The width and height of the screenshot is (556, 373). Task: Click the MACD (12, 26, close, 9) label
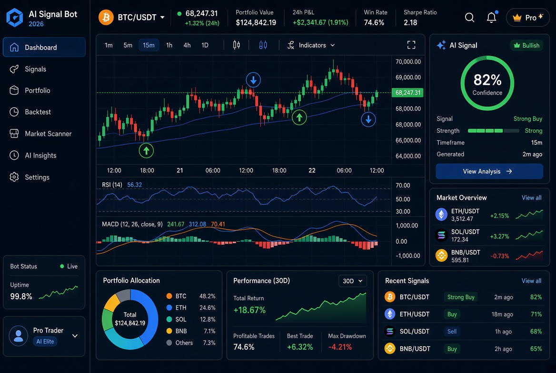132,224
